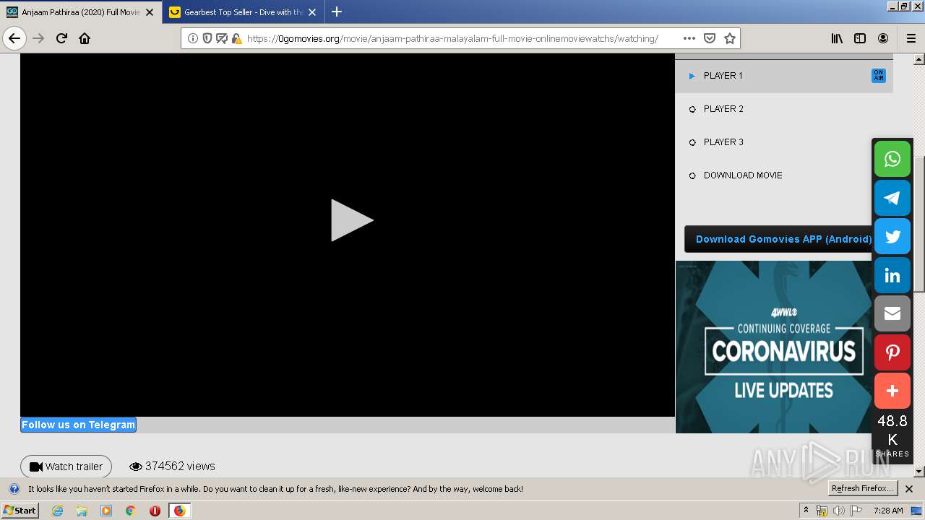The width and height of the screenshot is (925, 520).
Task: Open the volume icon in the system tray
Action: click(x=839, y=511)
